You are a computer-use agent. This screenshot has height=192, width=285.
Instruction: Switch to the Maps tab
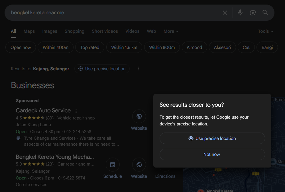(x=29, y=31)
